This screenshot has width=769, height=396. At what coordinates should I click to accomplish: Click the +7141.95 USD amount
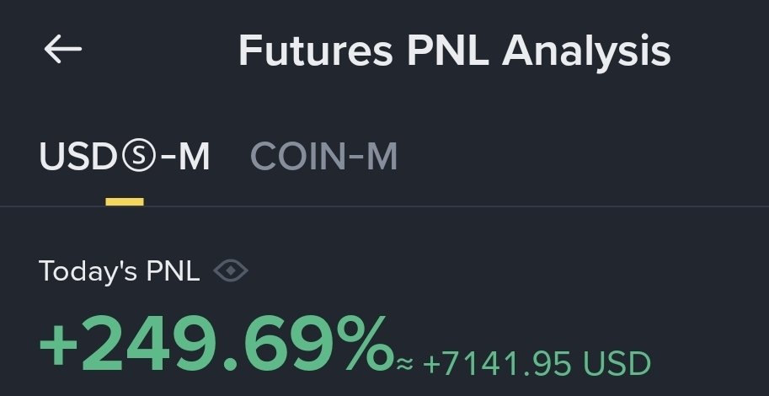537,364
